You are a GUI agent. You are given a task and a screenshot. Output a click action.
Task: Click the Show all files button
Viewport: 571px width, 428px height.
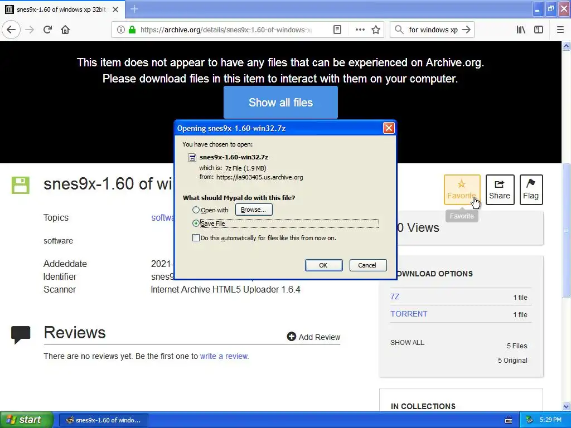pos(280,103)
